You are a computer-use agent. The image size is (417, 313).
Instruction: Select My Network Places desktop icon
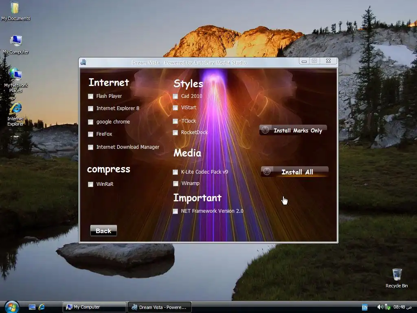tap(16, 80)
